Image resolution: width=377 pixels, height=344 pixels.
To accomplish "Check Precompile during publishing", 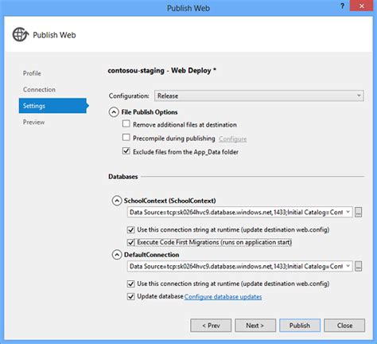I will click(x=126, y=138).
